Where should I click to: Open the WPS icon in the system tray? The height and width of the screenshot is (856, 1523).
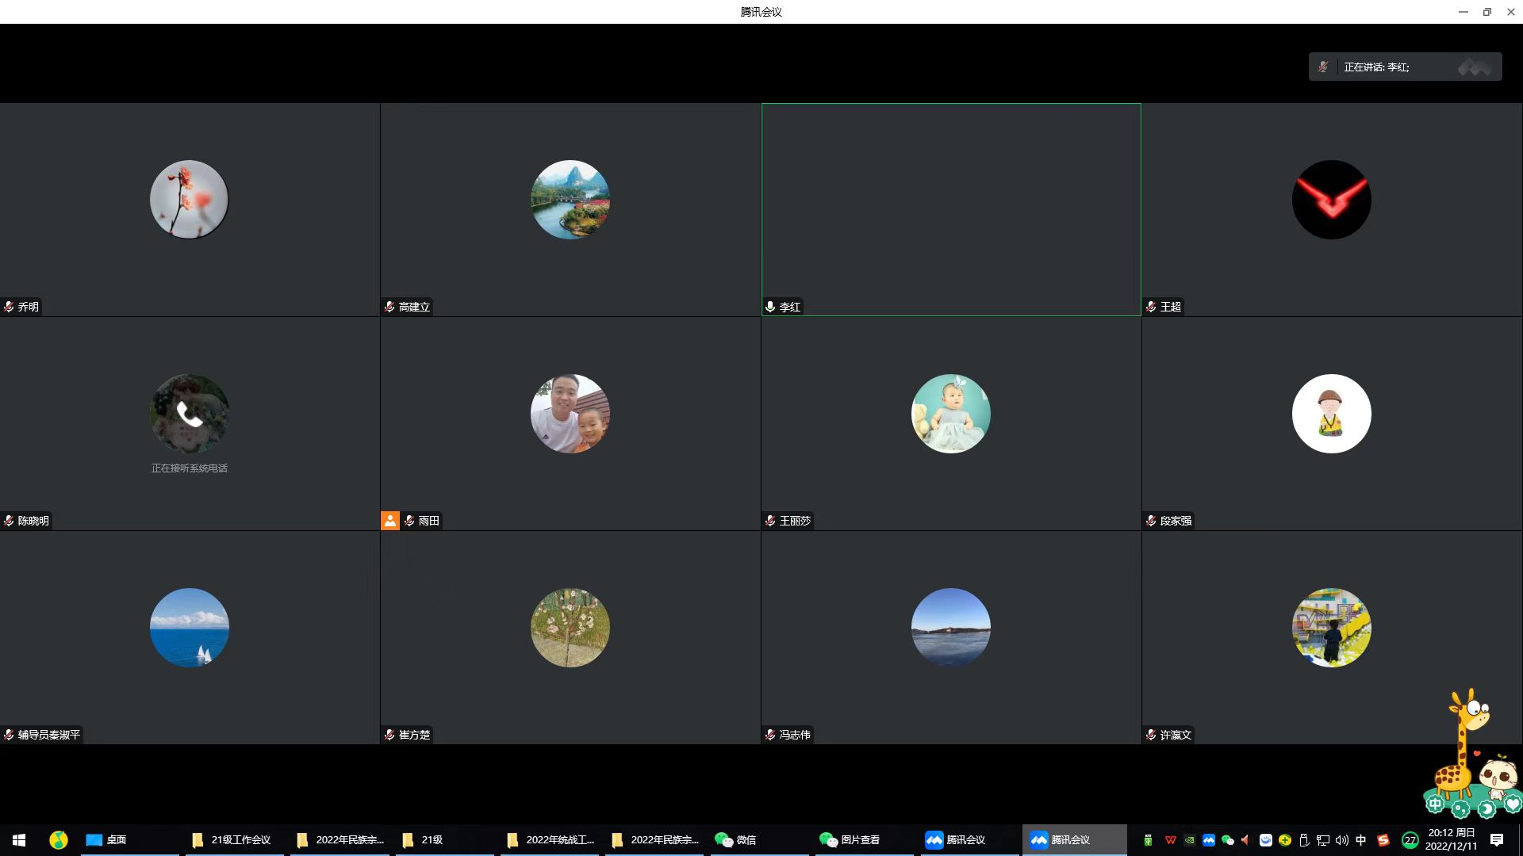click(1170, 840)
